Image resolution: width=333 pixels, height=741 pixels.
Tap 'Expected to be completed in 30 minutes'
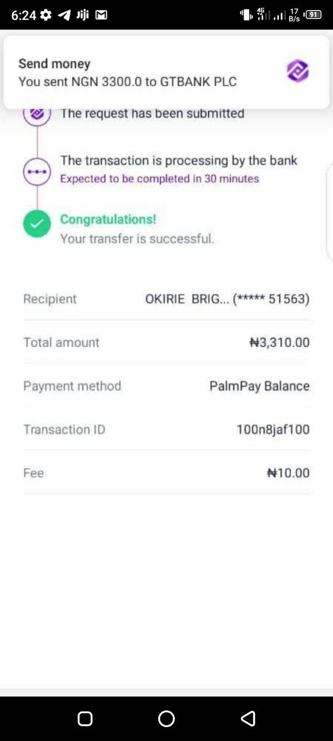coord(159,179)
